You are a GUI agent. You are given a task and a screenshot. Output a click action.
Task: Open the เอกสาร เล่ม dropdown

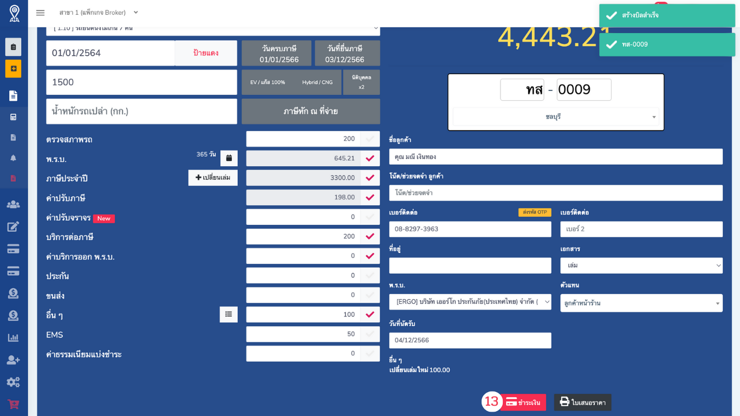coord(641,265)
